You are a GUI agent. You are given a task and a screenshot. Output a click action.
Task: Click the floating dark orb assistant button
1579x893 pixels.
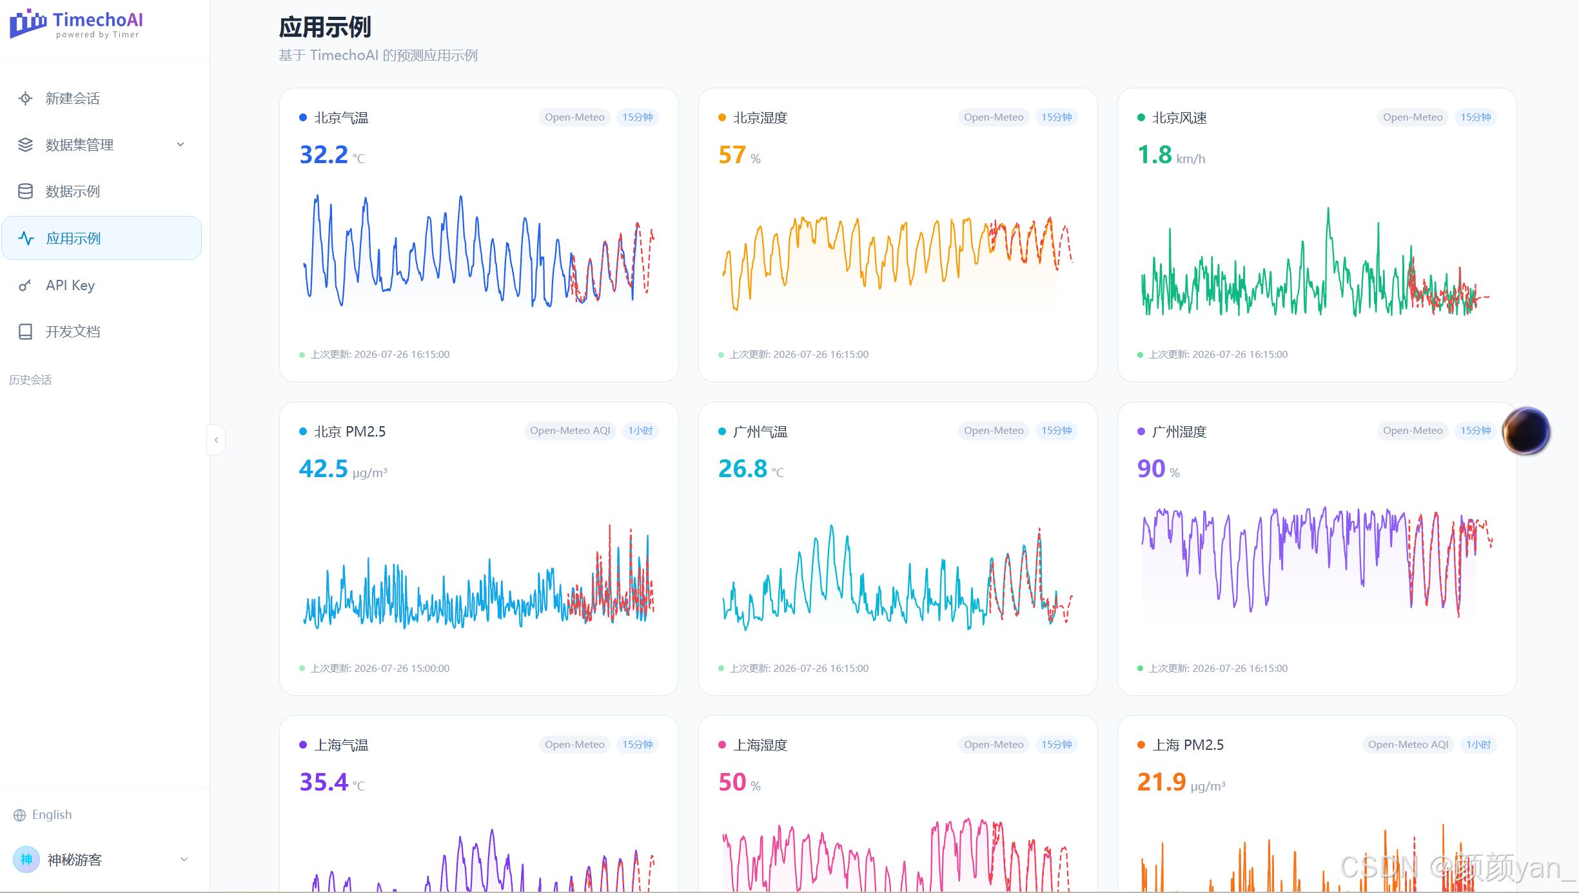click(1526, 431)
